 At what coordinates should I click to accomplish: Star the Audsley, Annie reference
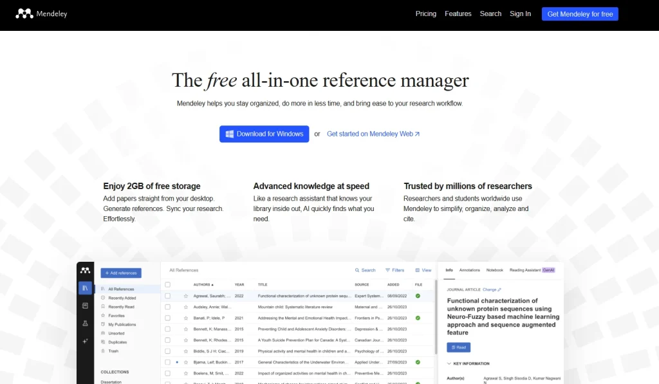186,307
